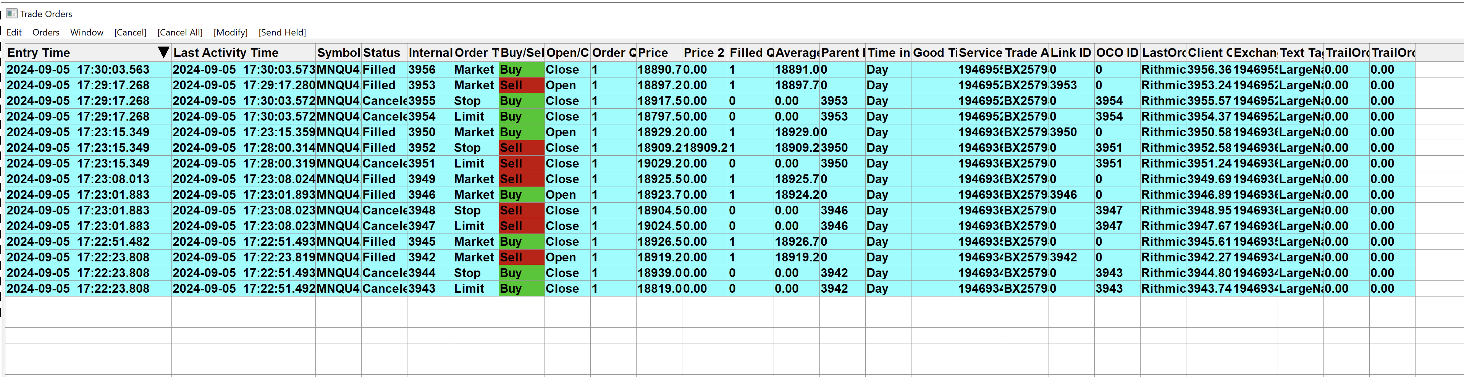Open the Window menu
1464x377 pixels.
tap(87, 32)
